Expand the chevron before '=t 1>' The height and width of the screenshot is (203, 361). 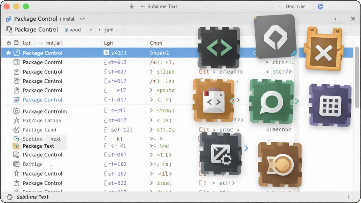(151, 155)
